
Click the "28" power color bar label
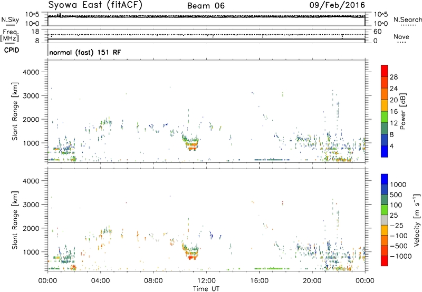pos(394,77)
